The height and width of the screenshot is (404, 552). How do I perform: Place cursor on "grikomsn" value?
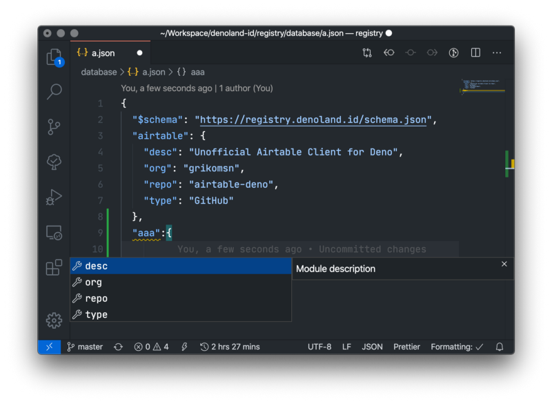[x=211, y=169]
